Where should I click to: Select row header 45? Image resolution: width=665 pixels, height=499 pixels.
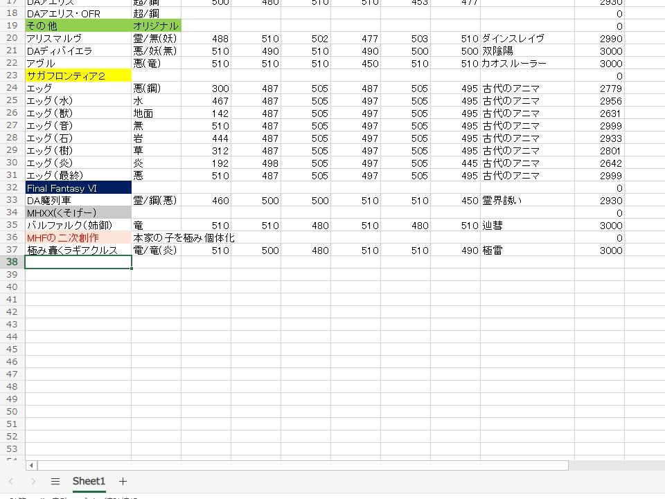[x=12, y=350]
